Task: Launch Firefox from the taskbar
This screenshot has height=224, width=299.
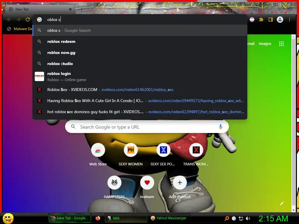Action: 98,218
